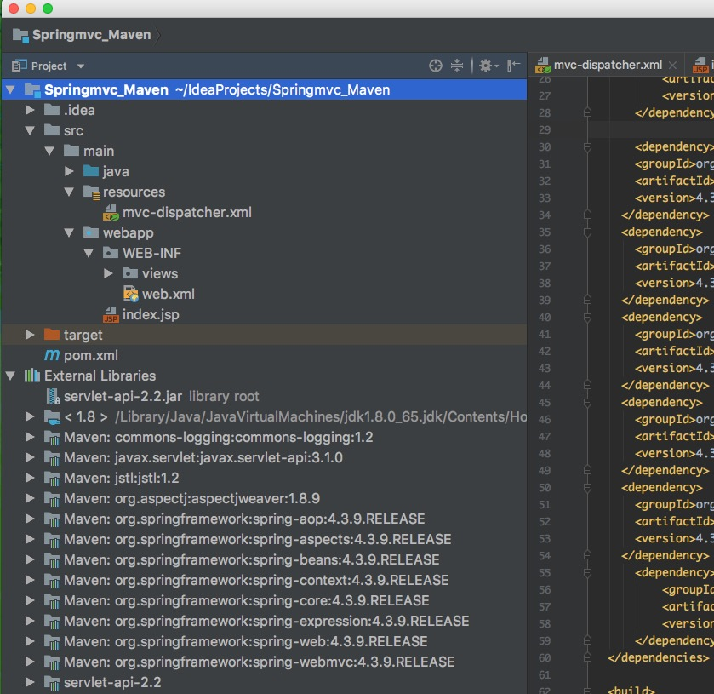
Task: Expand the JDK 1.8 library node
Action: click(x=30, y=416)
